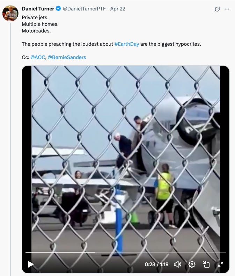The height and width of the screenshot is (276, 235).
Task: Open the @BernieSanders mention link
Action: 67,57
